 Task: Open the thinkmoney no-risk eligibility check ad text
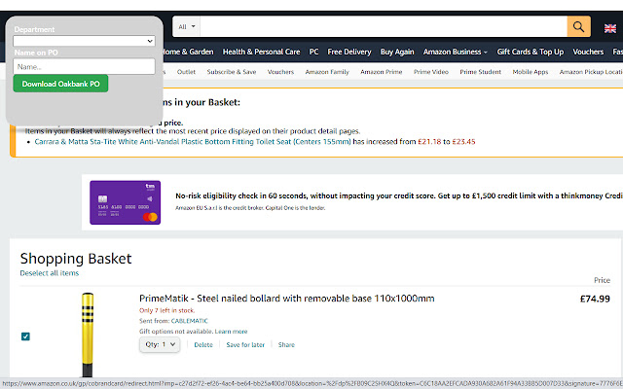[399, 195]
